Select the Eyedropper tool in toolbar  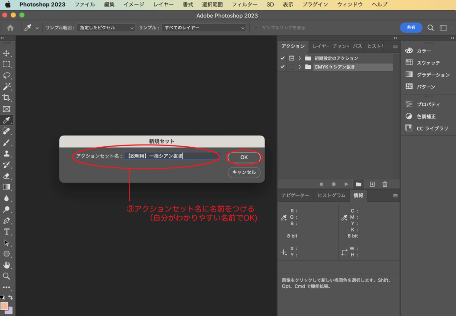pos(6,120)
